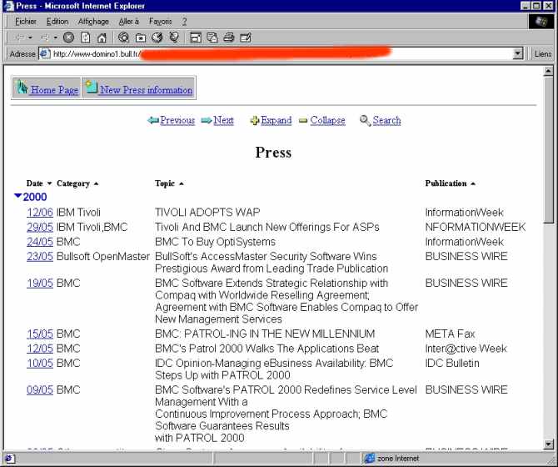
Task: Click the page icon in the address bar
Action: 44,54
